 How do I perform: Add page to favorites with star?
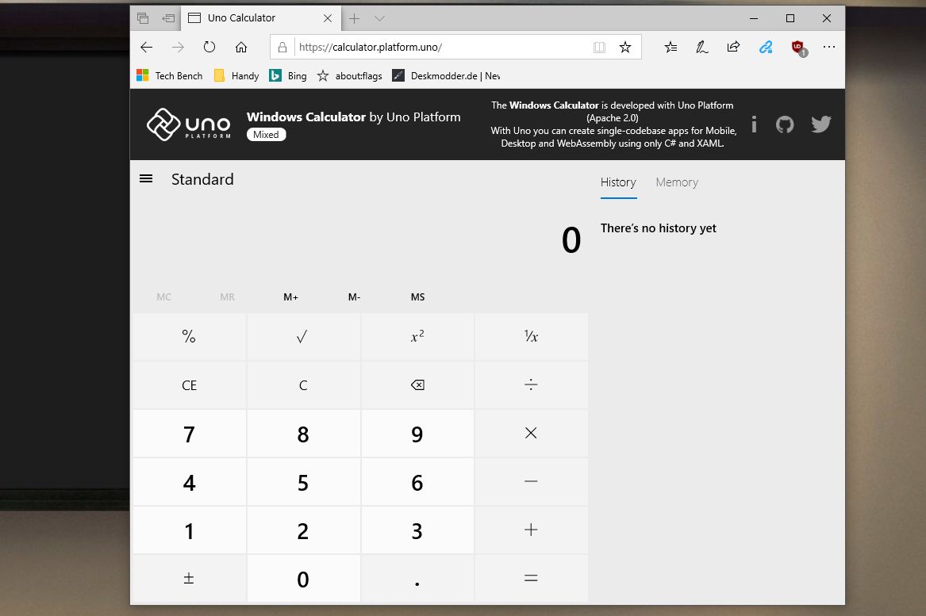click(625, 48)
